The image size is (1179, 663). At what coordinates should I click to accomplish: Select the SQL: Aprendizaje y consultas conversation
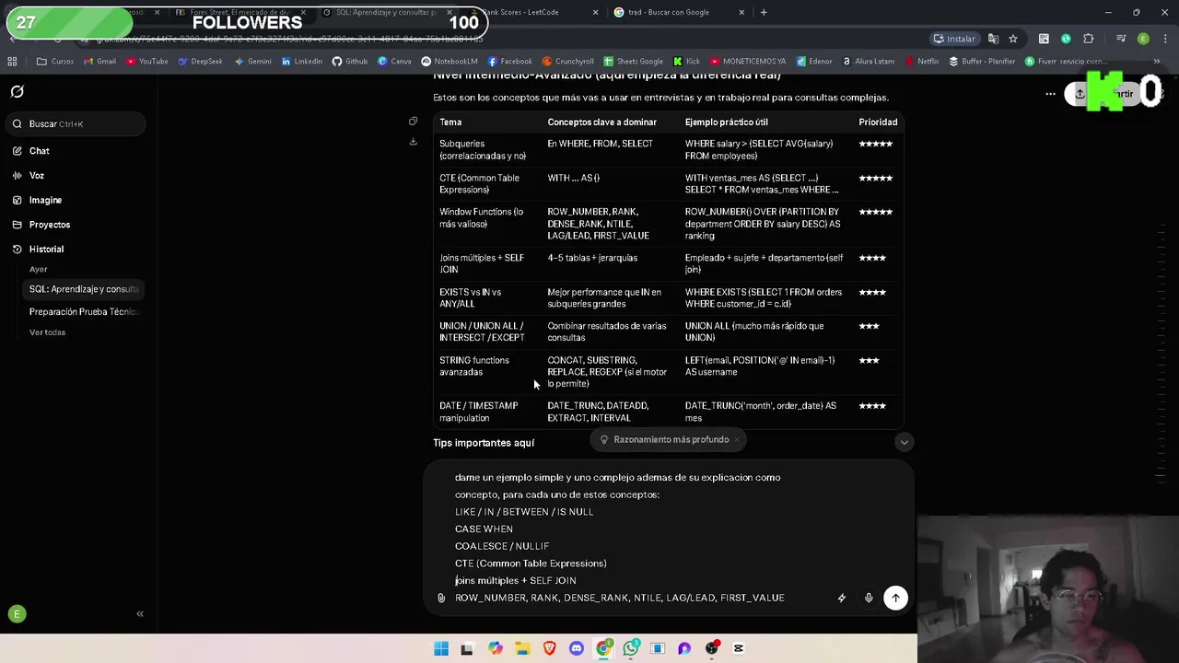84,289
